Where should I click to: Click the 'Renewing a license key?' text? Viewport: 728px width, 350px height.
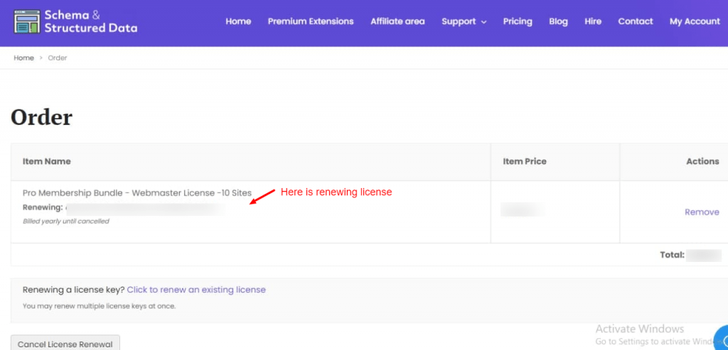[74, 290]
